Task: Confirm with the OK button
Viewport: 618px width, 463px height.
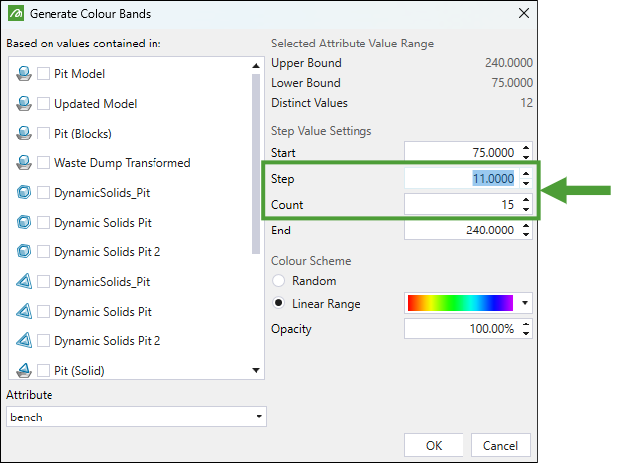Action: (x=434, y=445)
